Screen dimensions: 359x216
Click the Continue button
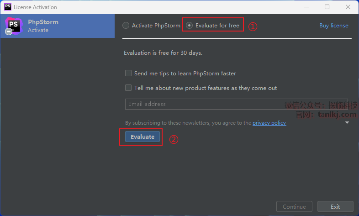click(294, 206)
